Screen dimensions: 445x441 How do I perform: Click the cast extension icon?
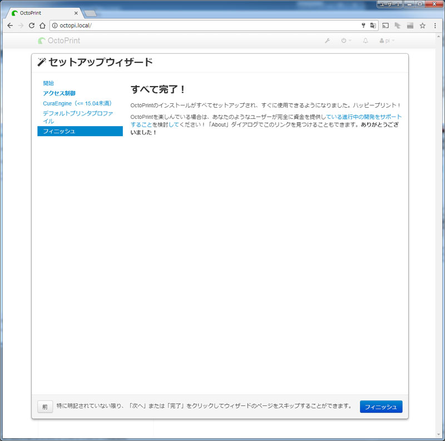[x=385, y=26]
